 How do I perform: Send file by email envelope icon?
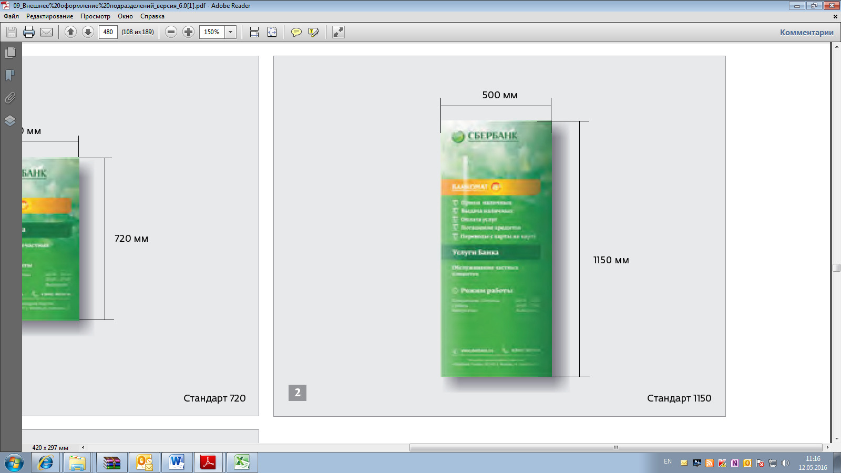click(x=46, y=32)
